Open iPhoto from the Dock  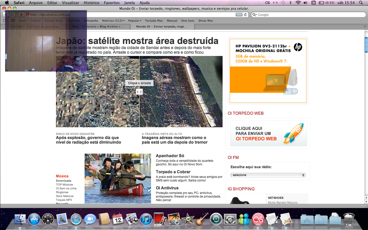pyautogui.click(x=174, y=219)
